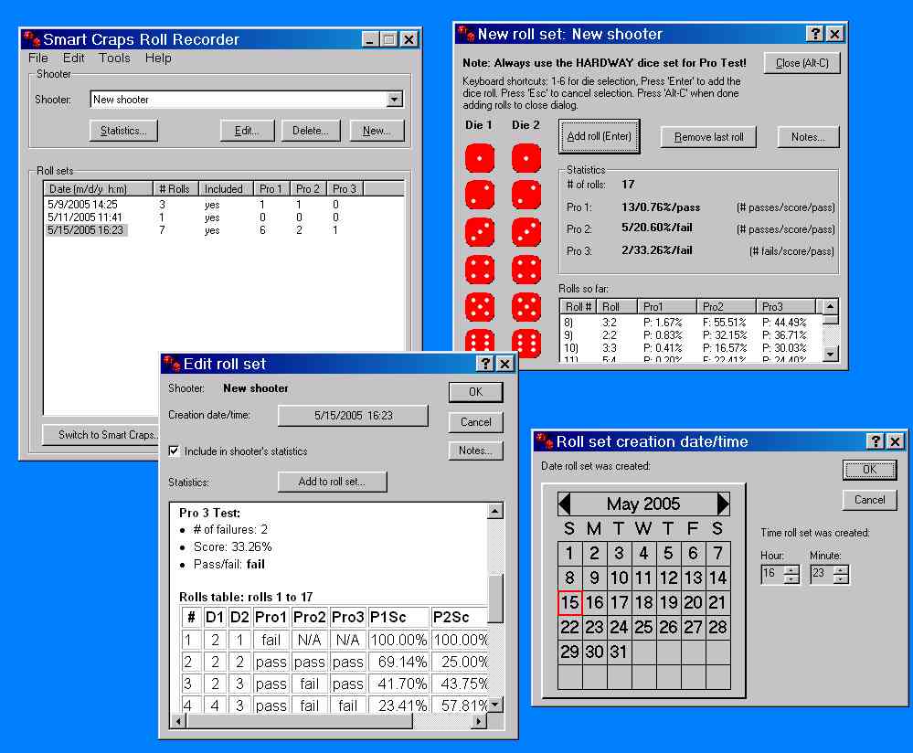The height and width of the screenshot is (753, 913).
Task: Click inside the Minute input field
Action: pyautogui.click(x=823, y=574)
